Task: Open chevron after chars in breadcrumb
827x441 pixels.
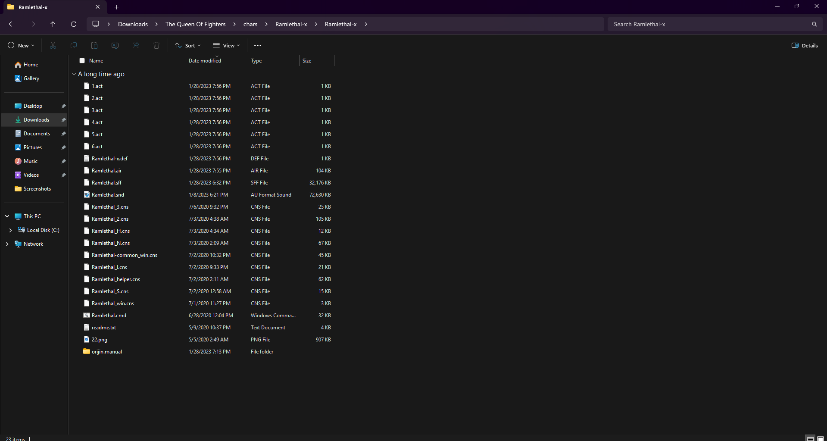Action: 266,24
